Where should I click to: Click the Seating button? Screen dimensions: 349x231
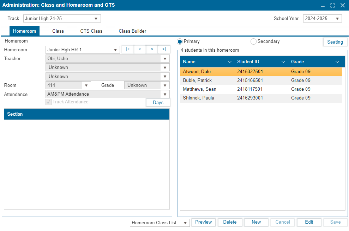335,42
